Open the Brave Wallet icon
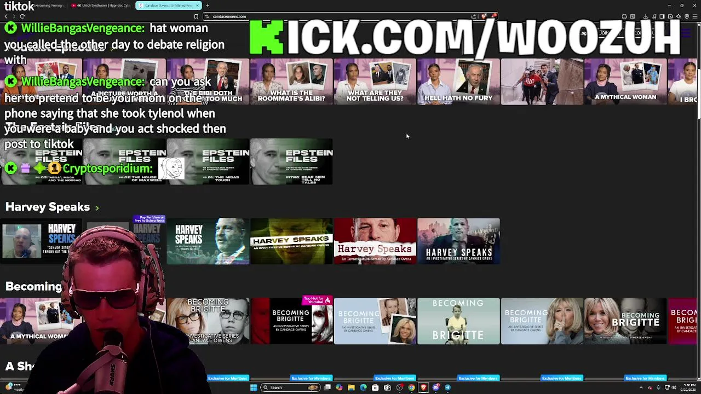The image size is (701, 394). 670,16
